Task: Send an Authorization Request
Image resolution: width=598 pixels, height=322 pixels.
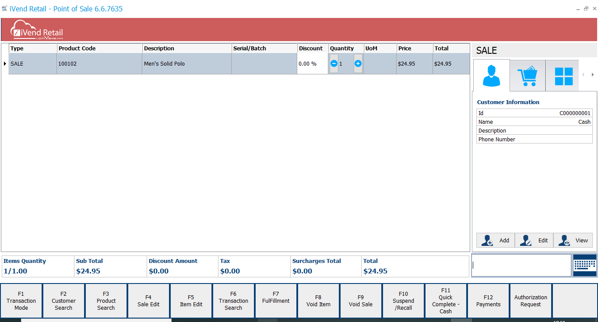Action: click(x=531, y=301)
